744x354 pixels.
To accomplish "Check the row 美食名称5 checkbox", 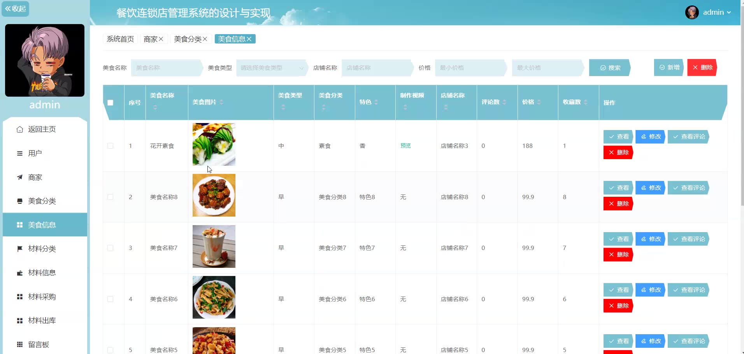I will 111,350.
